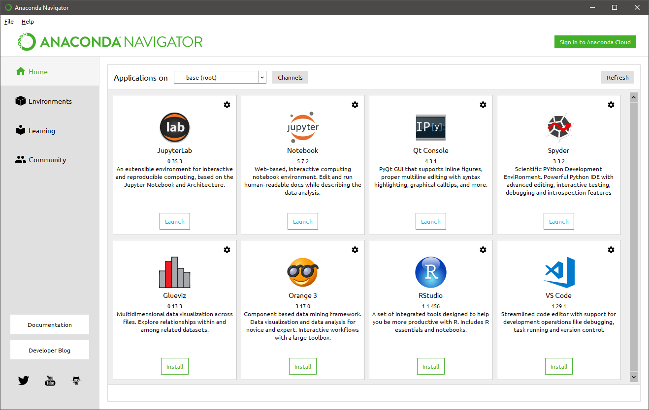Click the Environments cube icon

tap(21, 101)
